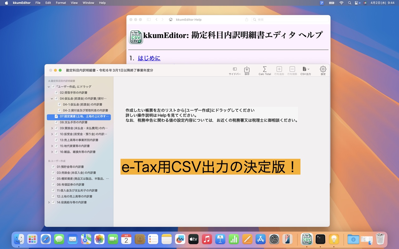Click document icon beside 06:有価証券の内訳書

tap(53, 185)
